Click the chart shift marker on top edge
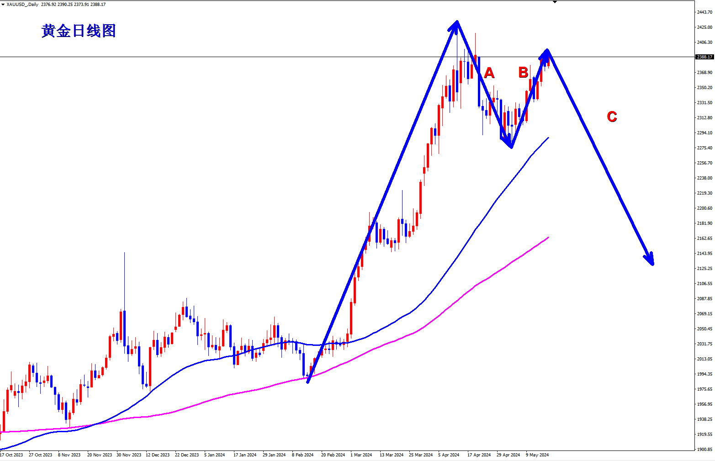Image resolution: width=715 pixels, height=461 pixels. [555, 2]
